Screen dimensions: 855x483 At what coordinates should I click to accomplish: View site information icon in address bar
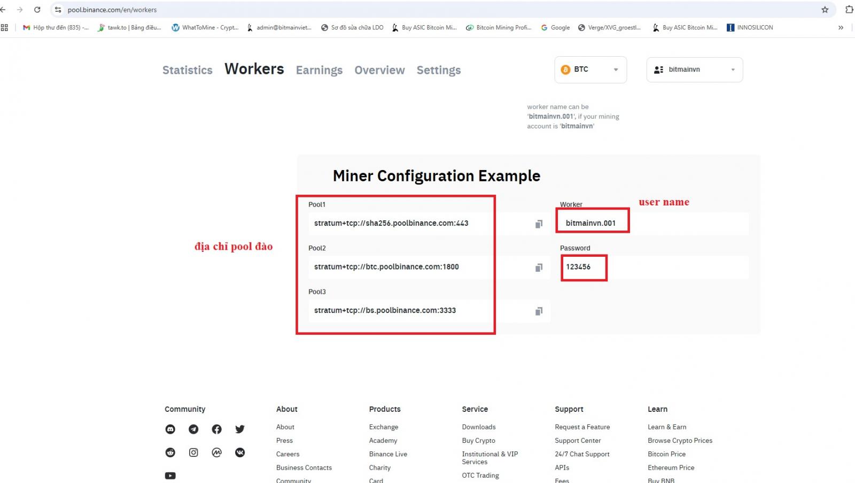pyautogui.click(x=58, y=10)
